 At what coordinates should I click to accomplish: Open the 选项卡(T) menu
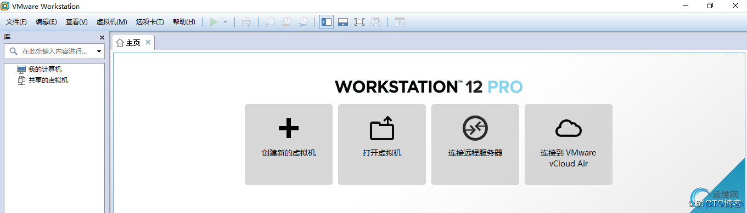click(x=150, y=22)
